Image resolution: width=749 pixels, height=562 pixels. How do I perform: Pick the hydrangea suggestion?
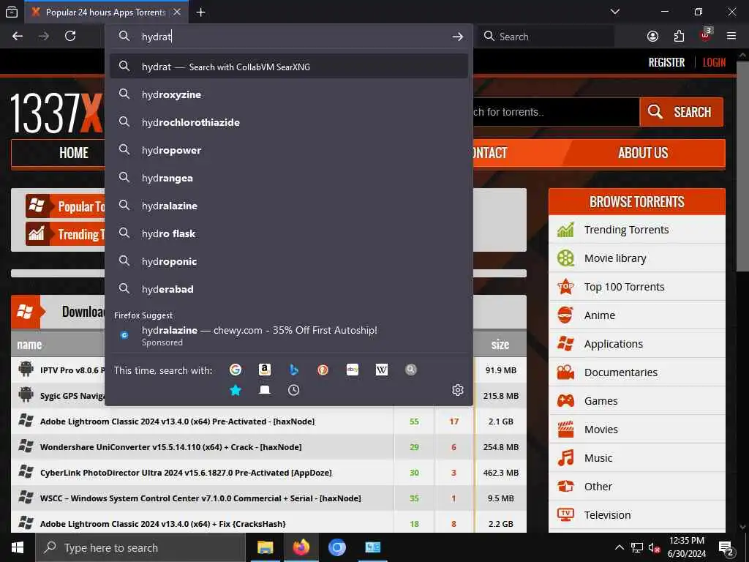(x=288, y=178)
